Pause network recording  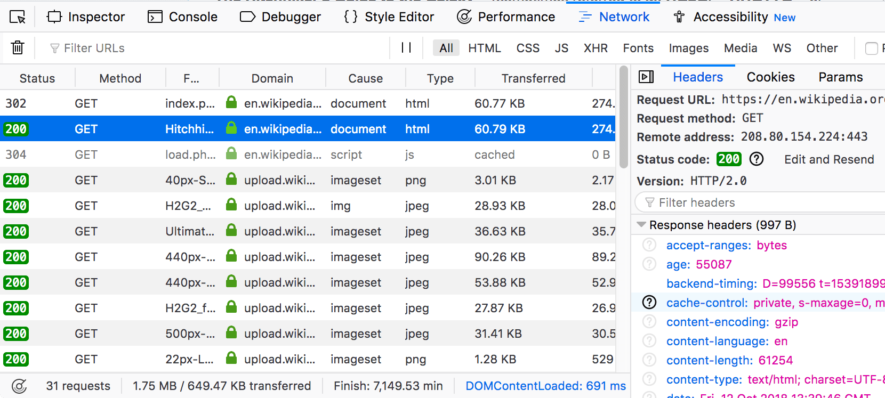pyautogui.click(x=406, y=48)
